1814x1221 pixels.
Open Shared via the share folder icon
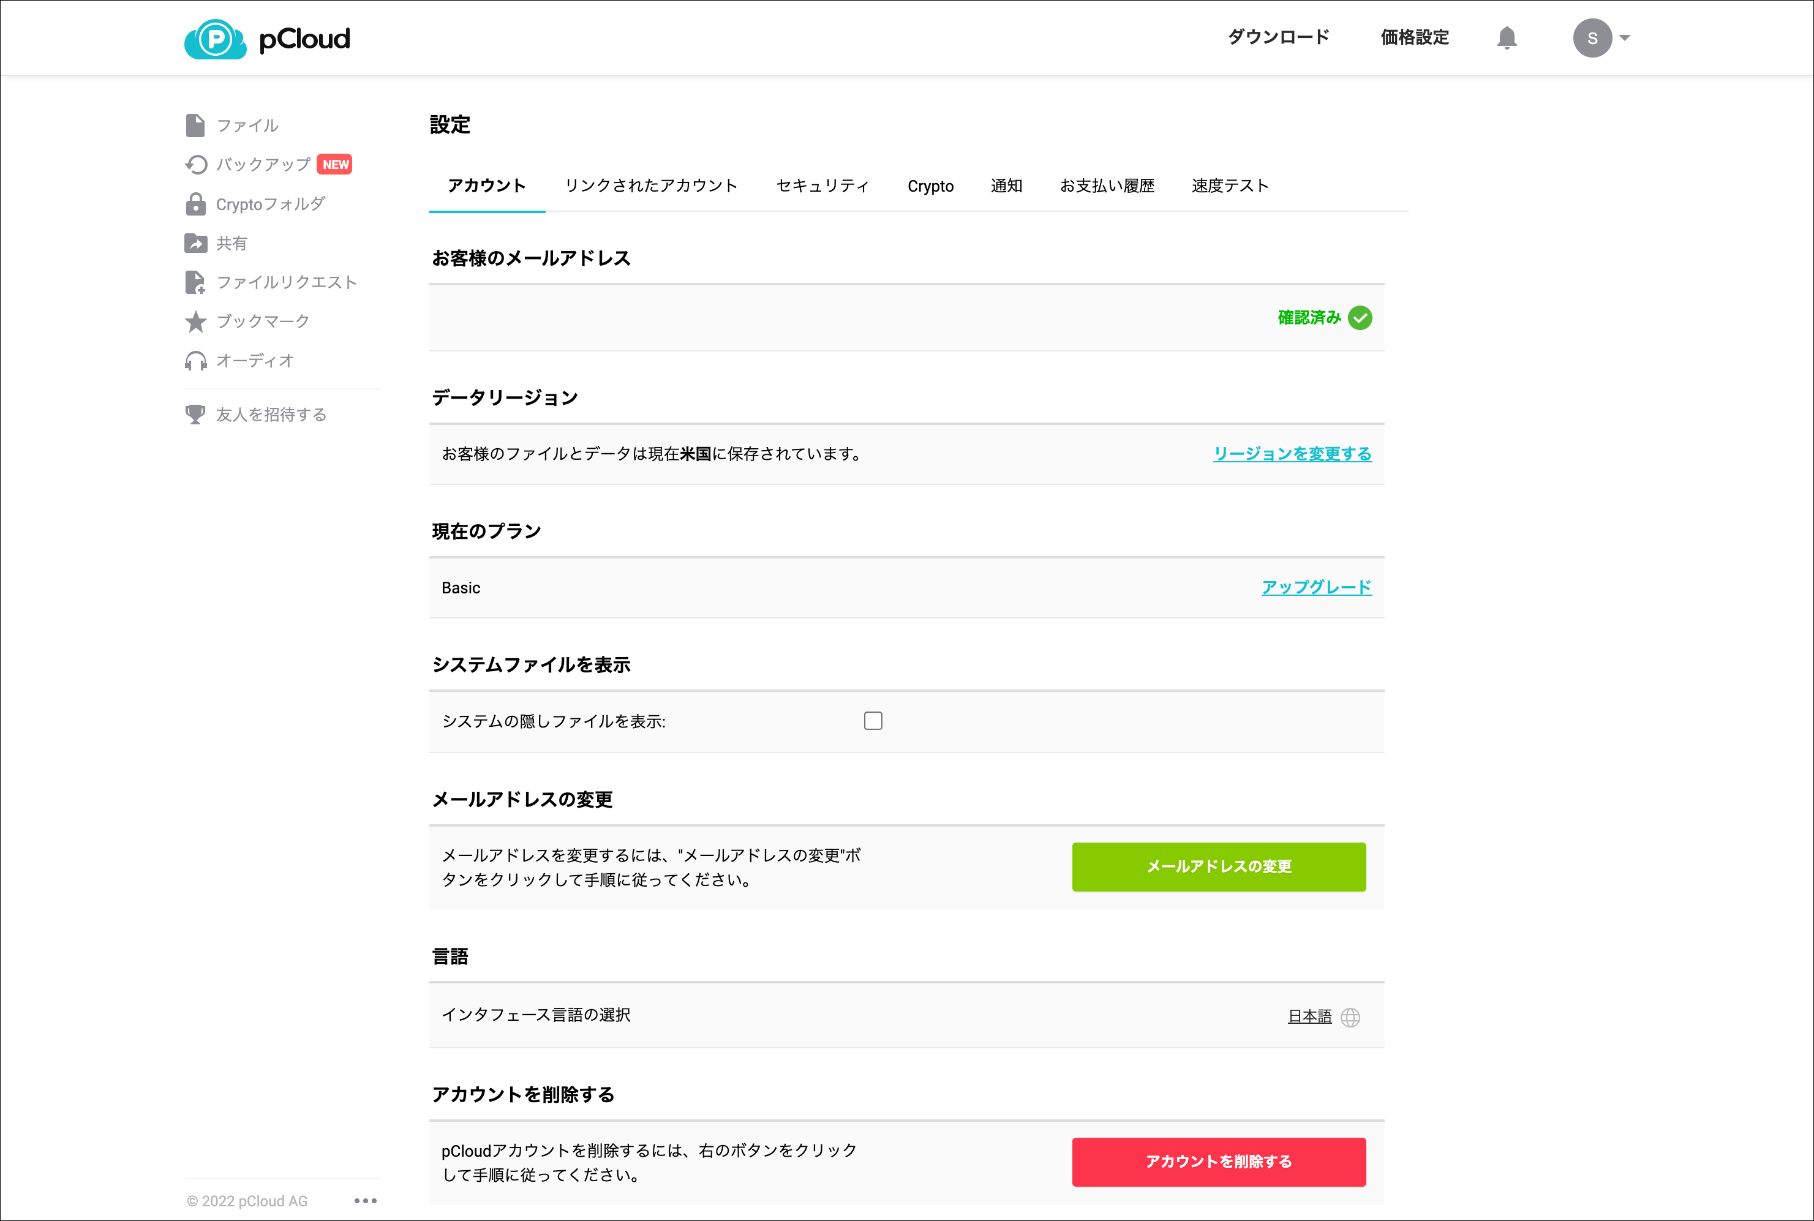click(x=195, y=243)
